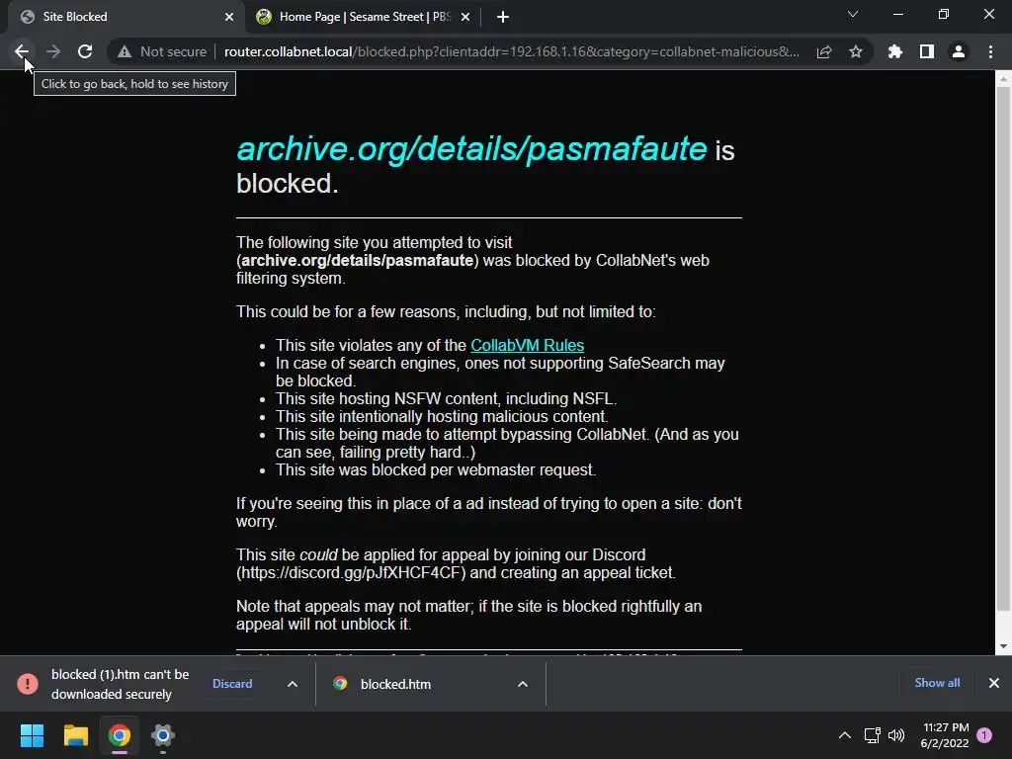
Task: Open the profile avatar menu
Action: (959, 51)
